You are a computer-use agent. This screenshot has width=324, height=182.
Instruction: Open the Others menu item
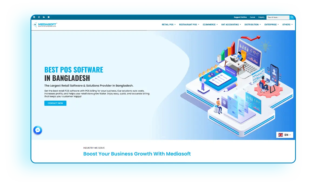click(287, 25)
